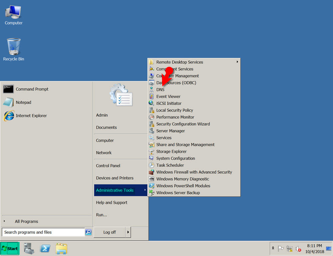Click the Start button

(x=10, y=249)
